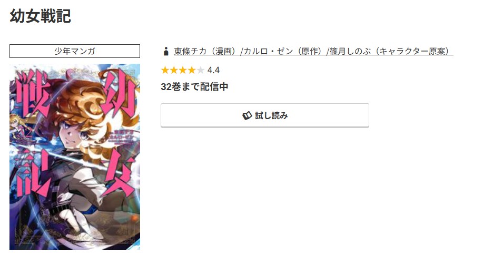Click the open-book icon in 試し読み button
The width and height of the screenshot is (493, 264).
point(247,115)
